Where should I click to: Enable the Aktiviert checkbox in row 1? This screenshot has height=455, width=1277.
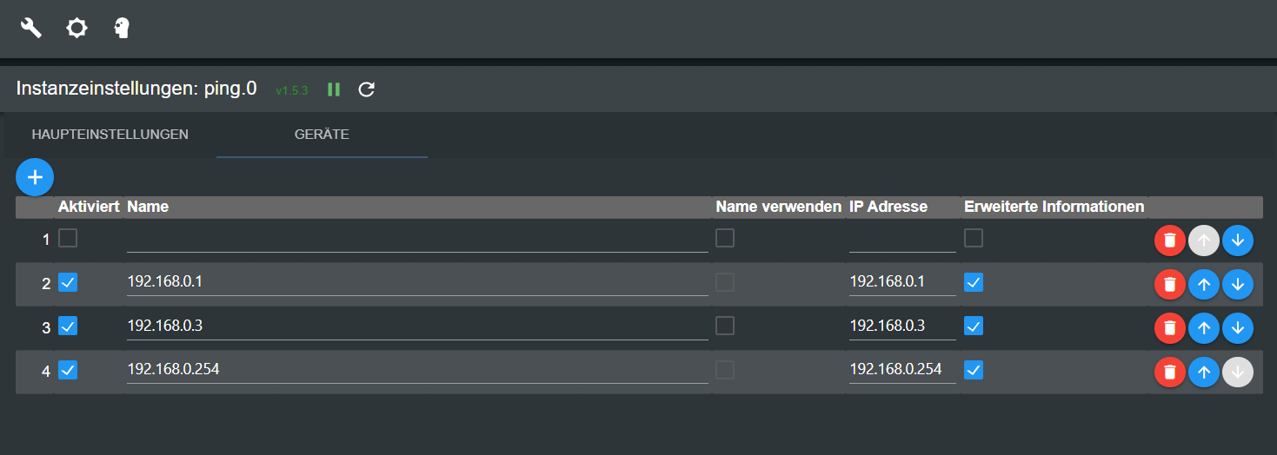click(68, 239)
